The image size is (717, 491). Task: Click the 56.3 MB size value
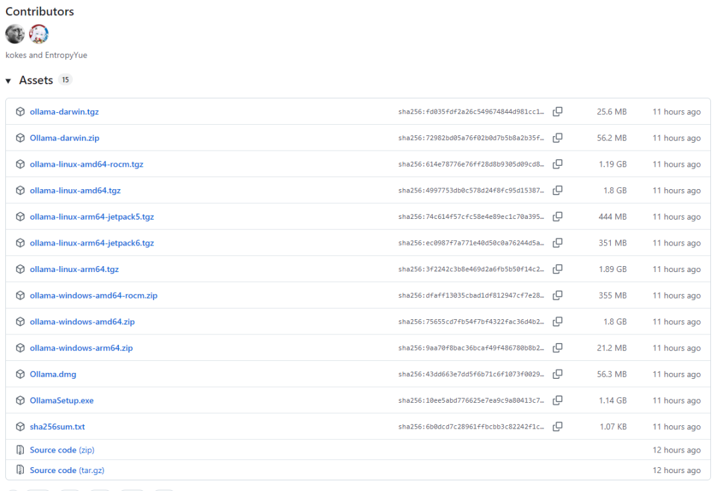click(611, 374)
